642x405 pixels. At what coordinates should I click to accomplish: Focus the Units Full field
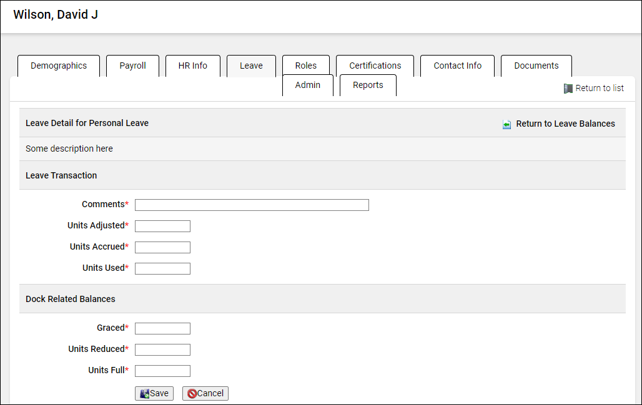pyautogui.click(x=162, y=371)
